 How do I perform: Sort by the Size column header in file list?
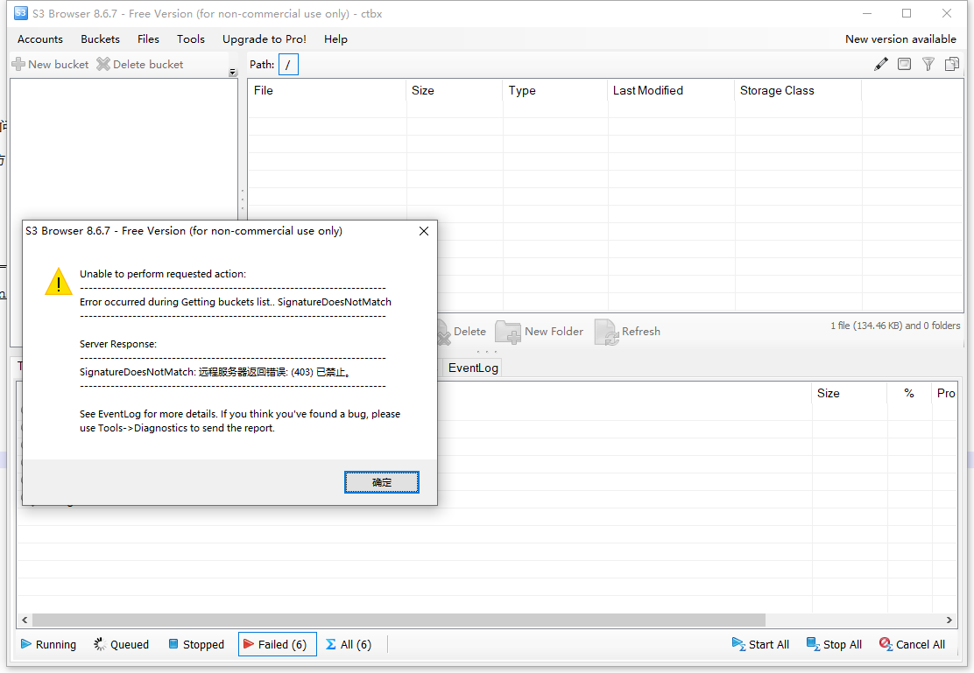(454, 91)
